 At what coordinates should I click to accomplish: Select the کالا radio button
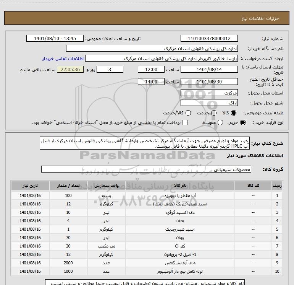coord(234,113)
